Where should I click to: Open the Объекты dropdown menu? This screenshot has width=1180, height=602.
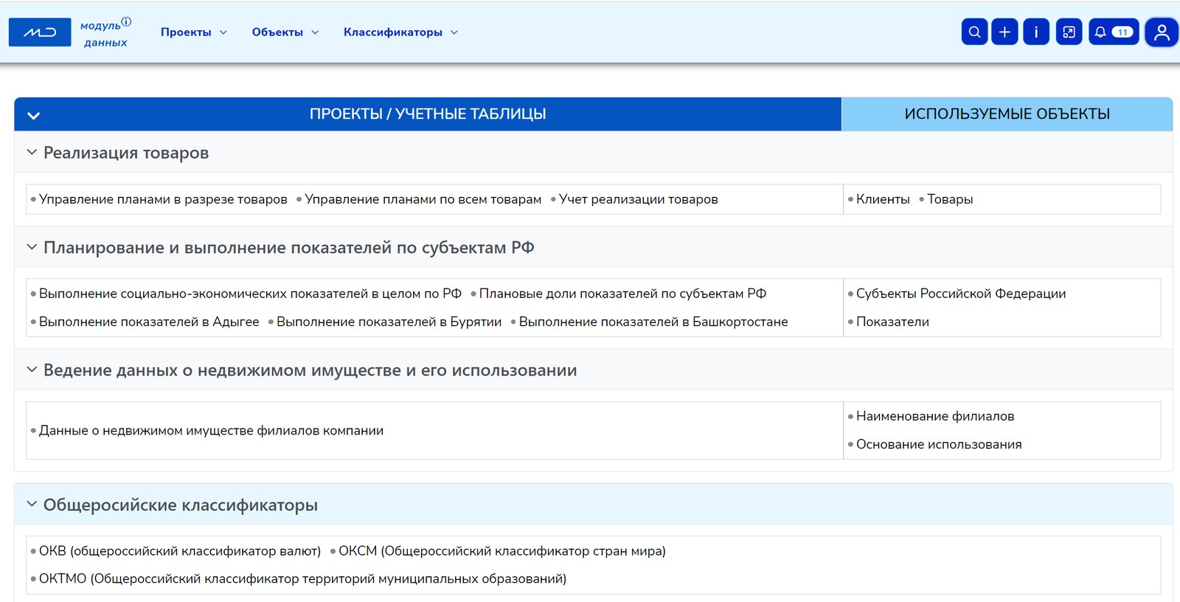pyautogui.click(x=285, y=32)
